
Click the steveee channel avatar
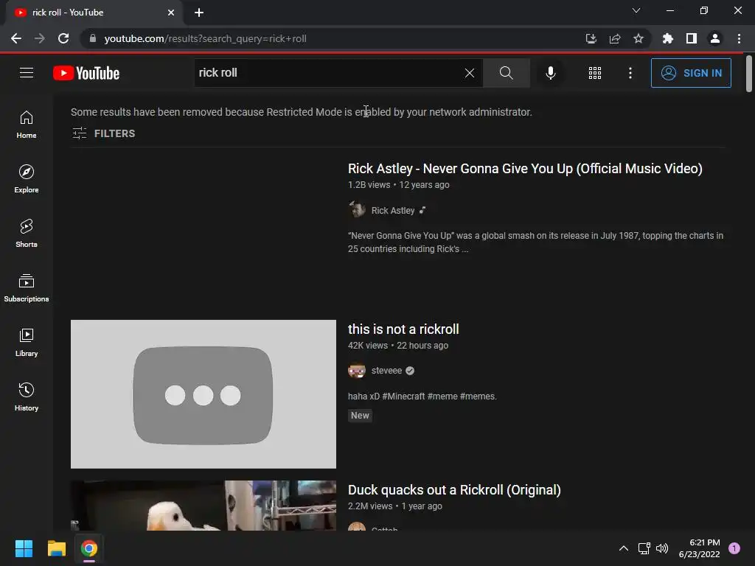(357, 371)
